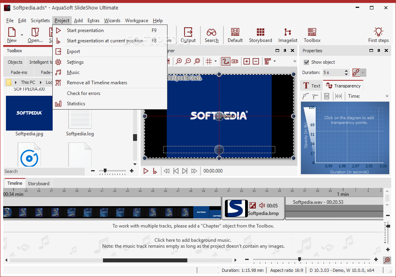Open the Fade-ins tab in Toolbox
The height and width of the screenshot is (277, 396).
pos(19,72)
